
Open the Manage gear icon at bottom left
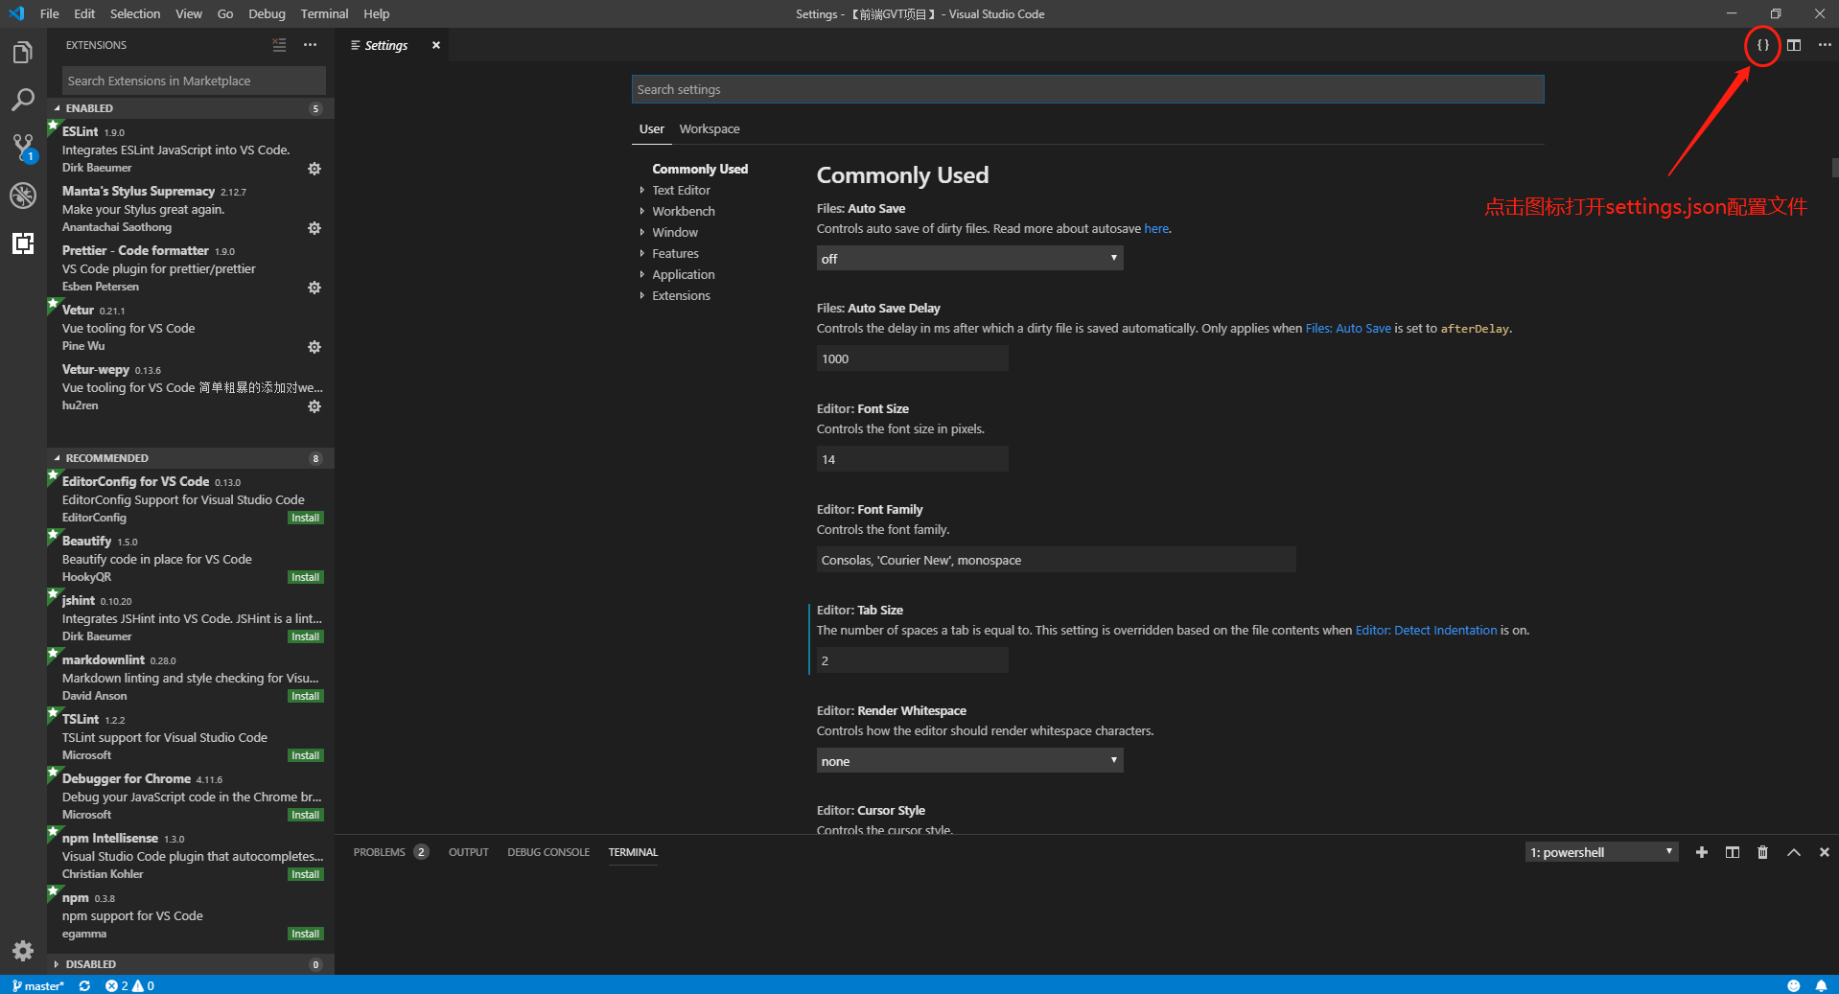coord(23,951)
